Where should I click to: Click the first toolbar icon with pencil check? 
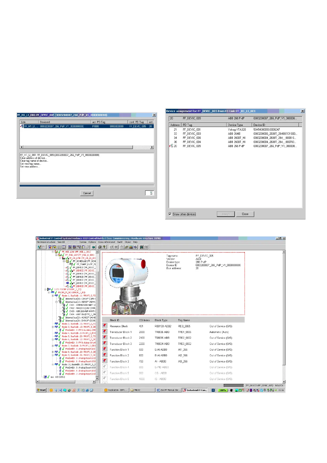pyautogui.click(x=39, y=247)
